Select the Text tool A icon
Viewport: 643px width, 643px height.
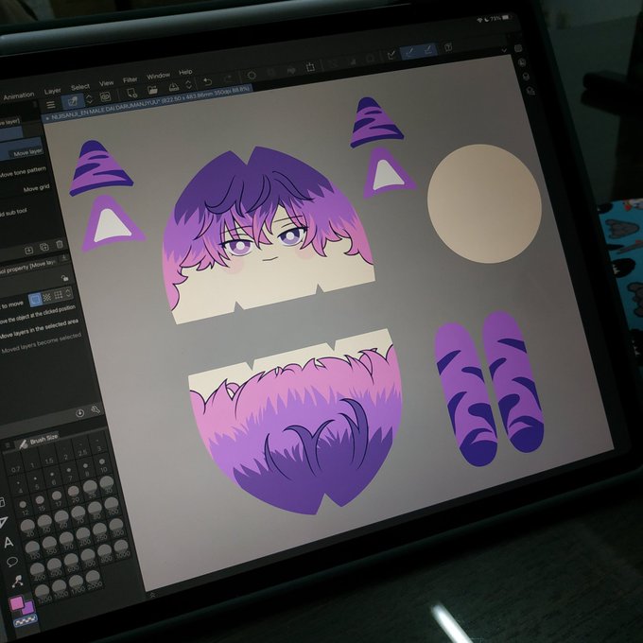(x=9, y=543)
